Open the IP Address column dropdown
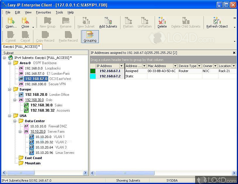This screenshot has height=184, width=238. point(121,66)
